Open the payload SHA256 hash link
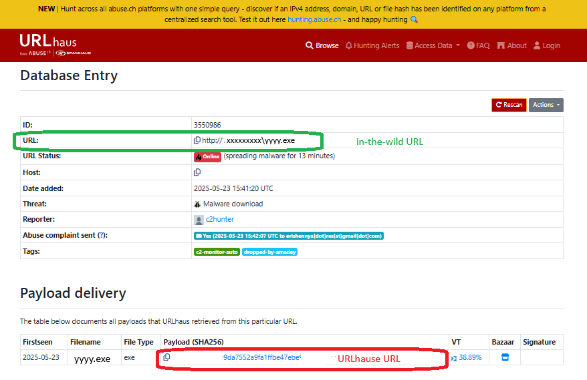The height and width of the screenshot is (380, 587). tap(261, 357)
